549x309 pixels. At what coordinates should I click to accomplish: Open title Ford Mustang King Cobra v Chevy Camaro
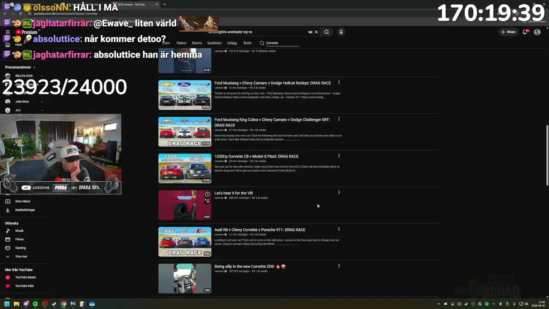point(272,122)
